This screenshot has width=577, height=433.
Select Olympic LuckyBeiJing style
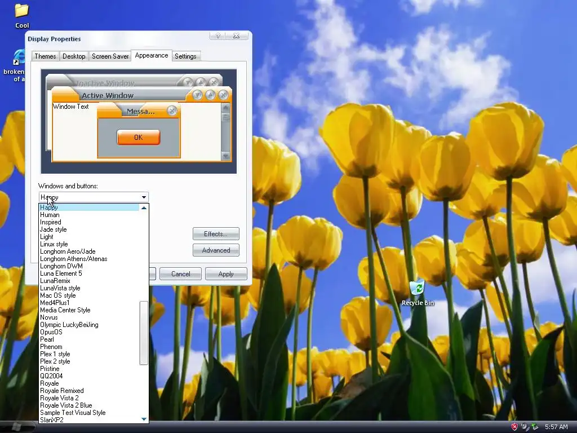pyautogui.click(x=89, y=325)
